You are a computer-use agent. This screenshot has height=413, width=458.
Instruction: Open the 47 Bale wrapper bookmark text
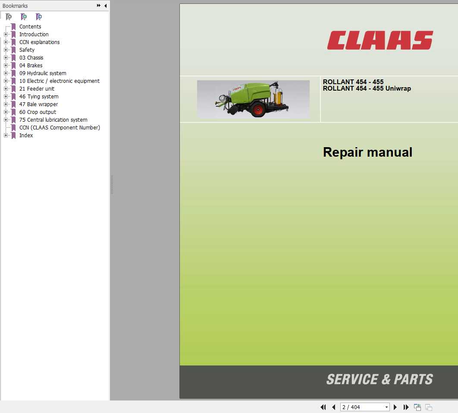pyautogui.click(x=38, y=104)
